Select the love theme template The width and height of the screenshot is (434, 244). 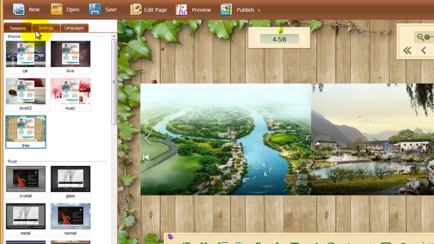tap(71, 57)
